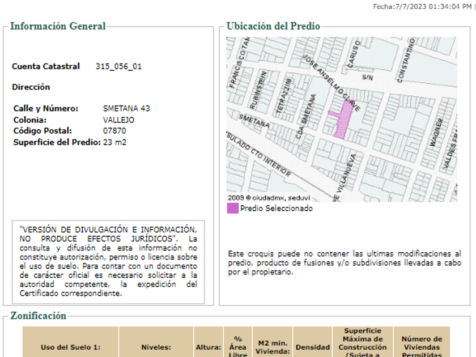The height and width of the screenshot is (357, 476).
Task: Click the RUBINSTEIN street label on map
Action: click(258, 90)
